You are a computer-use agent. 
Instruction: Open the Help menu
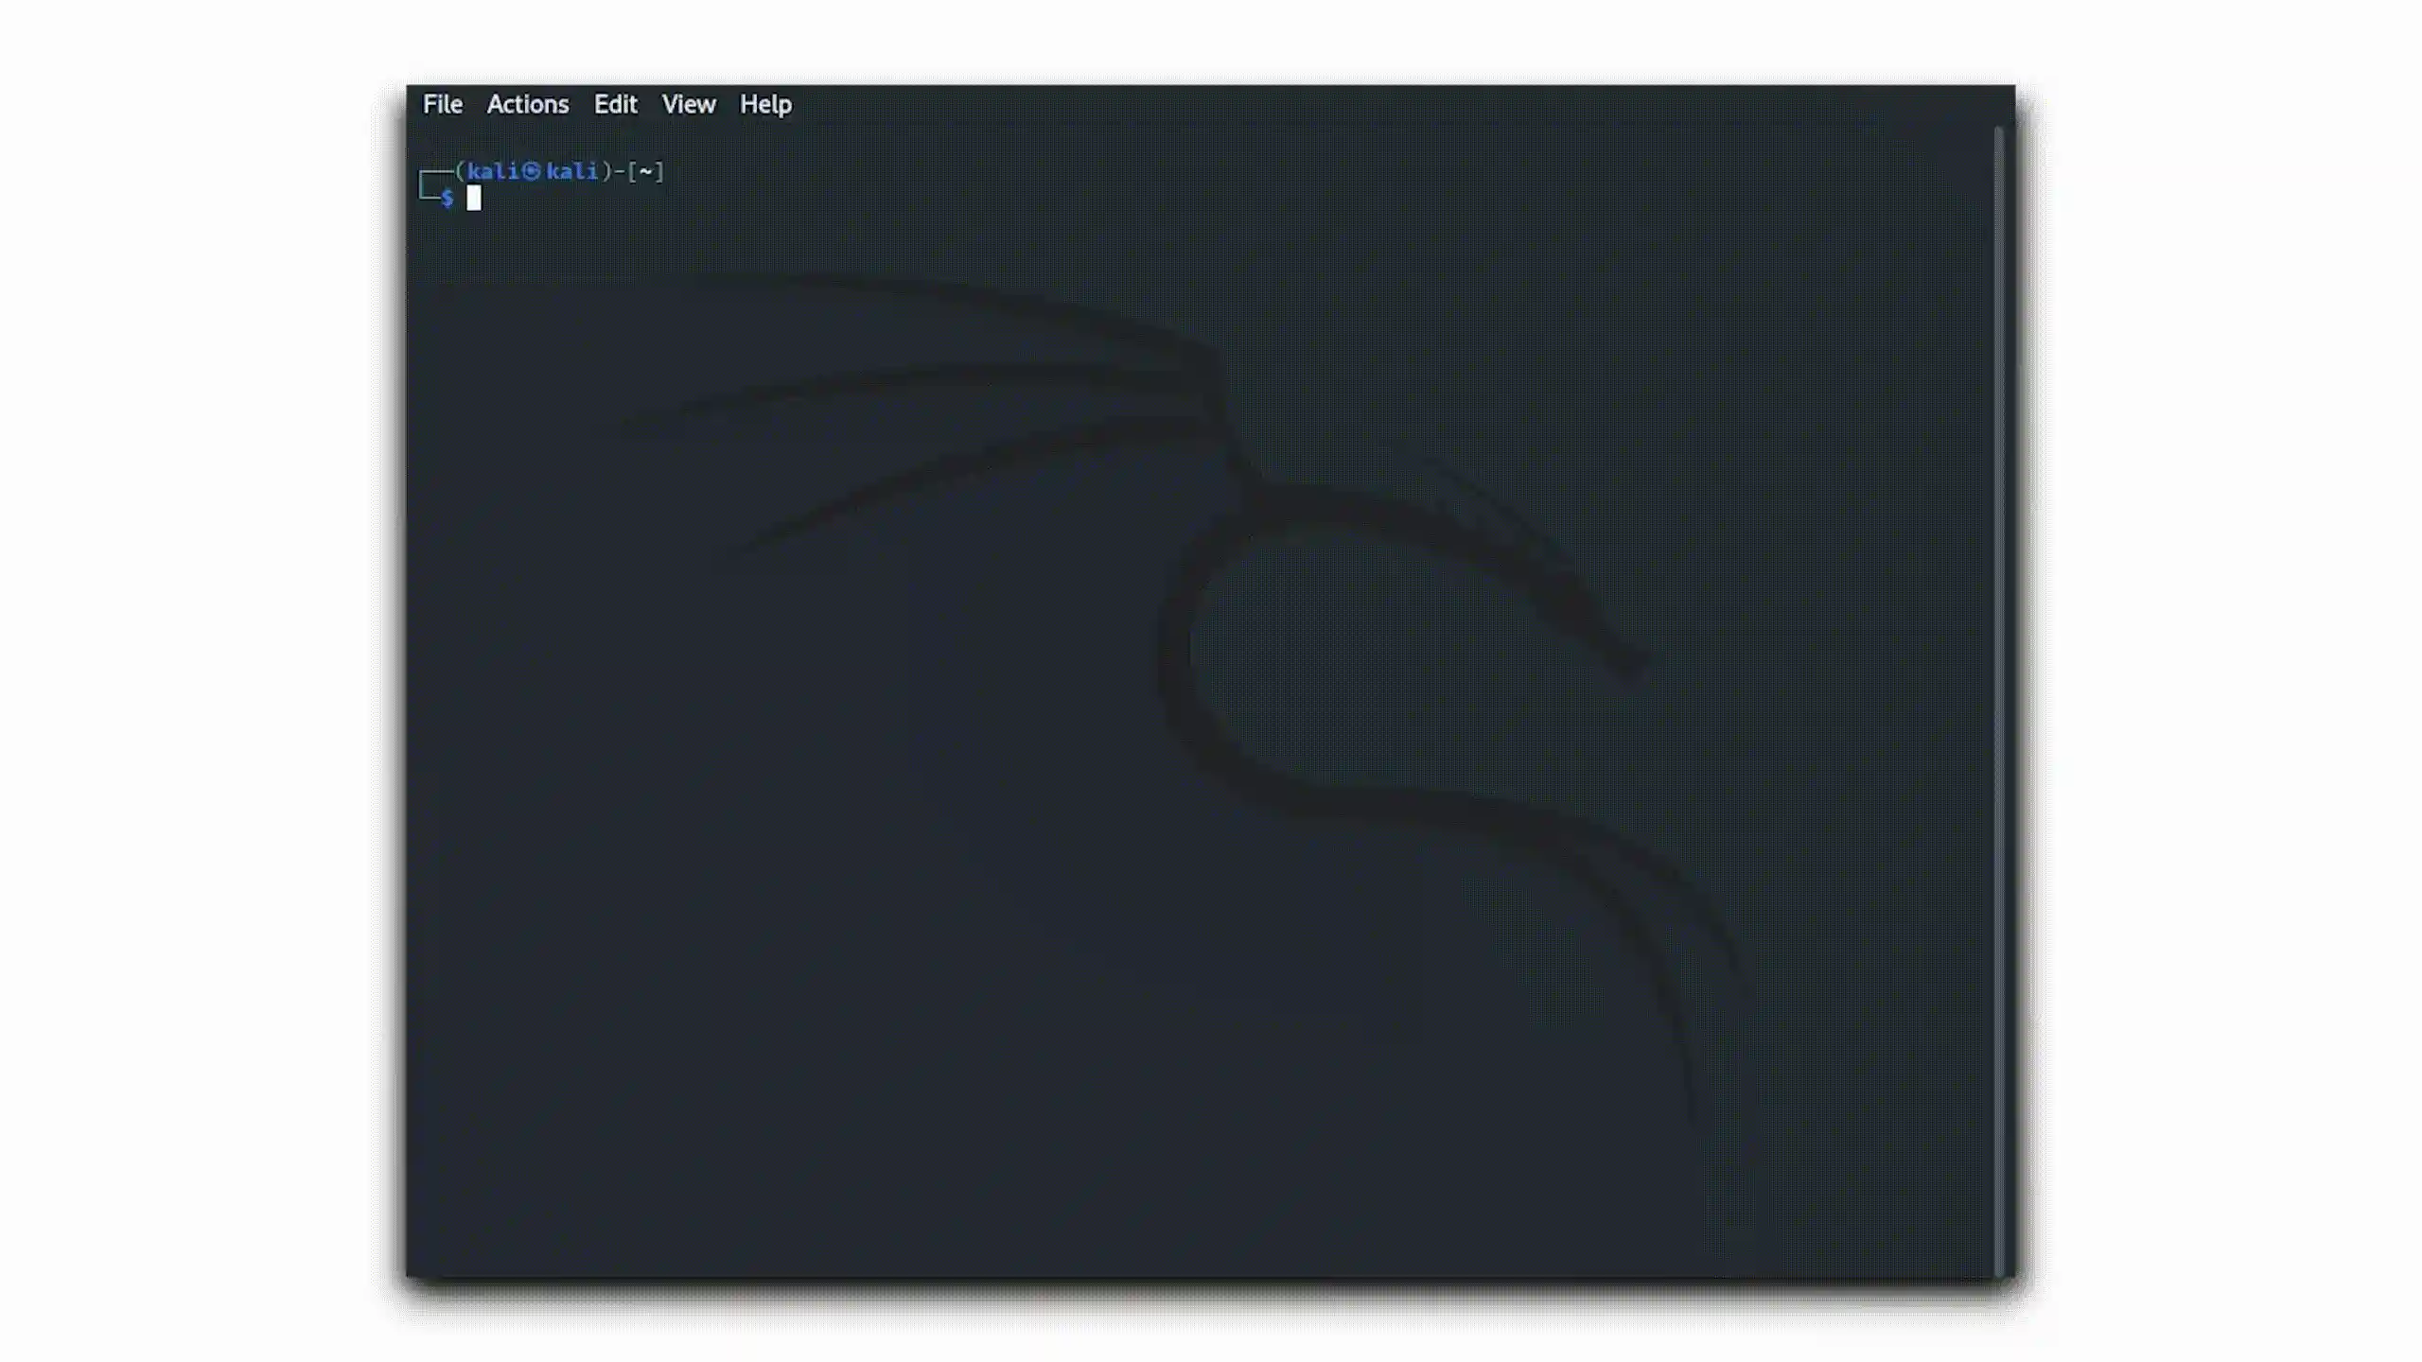(x=765, y=104)
